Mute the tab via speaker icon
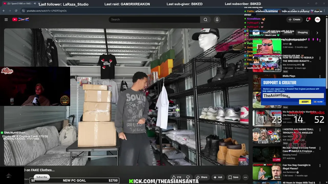This screenshot has width=328, height=184. 35,4
